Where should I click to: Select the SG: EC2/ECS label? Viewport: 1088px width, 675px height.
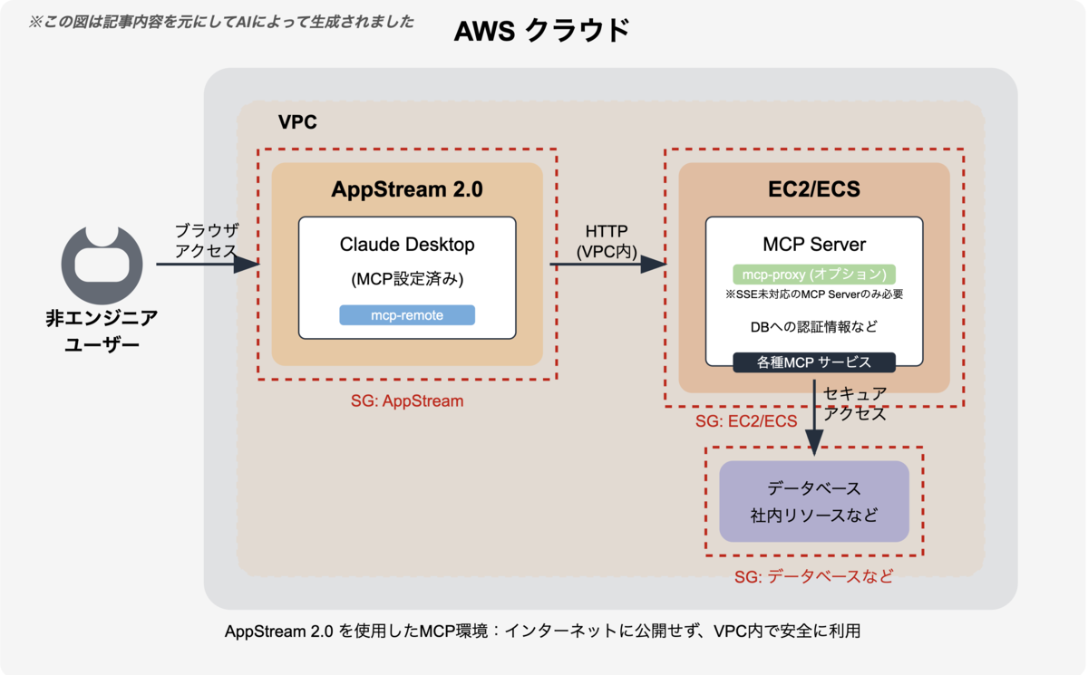click(746, 421)
